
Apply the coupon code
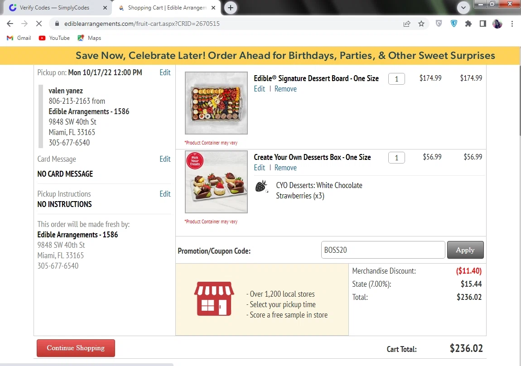(x=465, y=250)
